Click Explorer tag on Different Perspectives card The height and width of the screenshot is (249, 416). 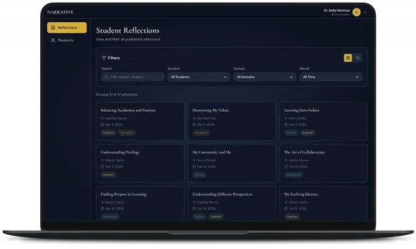[x=216, y=217]
